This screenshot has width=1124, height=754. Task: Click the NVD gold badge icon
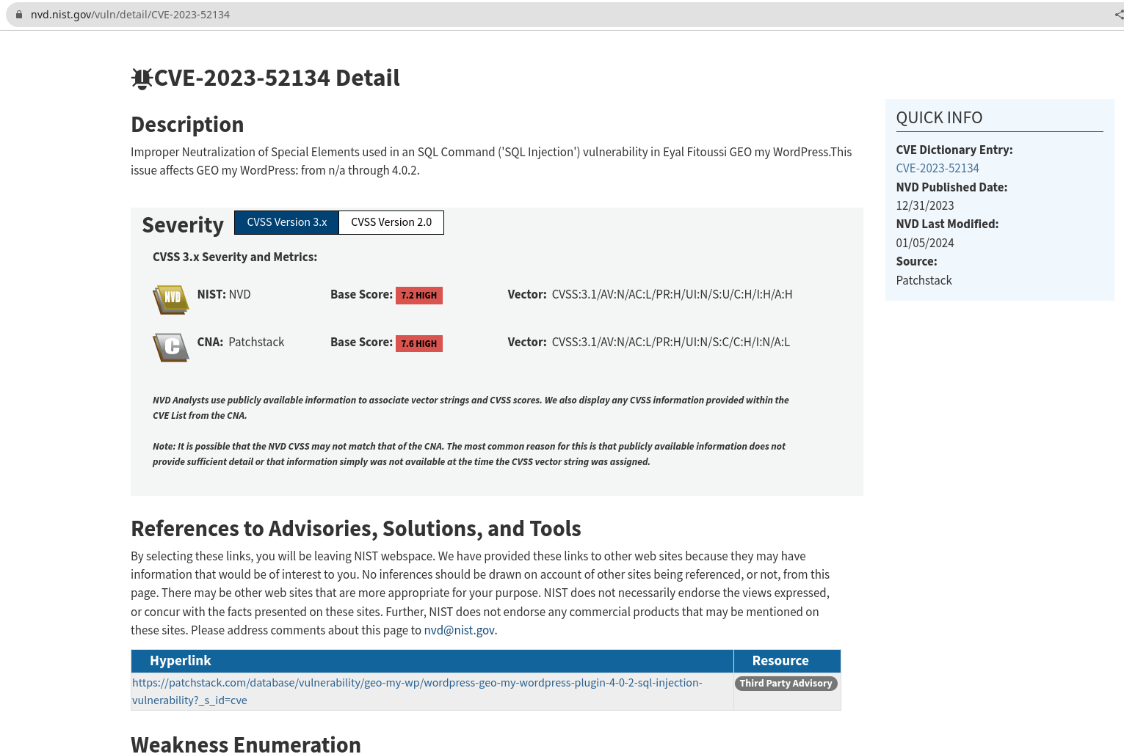(x=171, y=299)
